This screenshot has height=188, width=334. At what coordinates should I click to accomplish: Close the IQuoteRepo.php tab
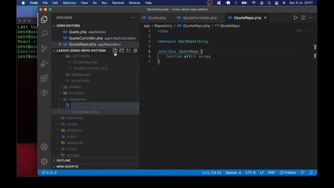(265, 18)
